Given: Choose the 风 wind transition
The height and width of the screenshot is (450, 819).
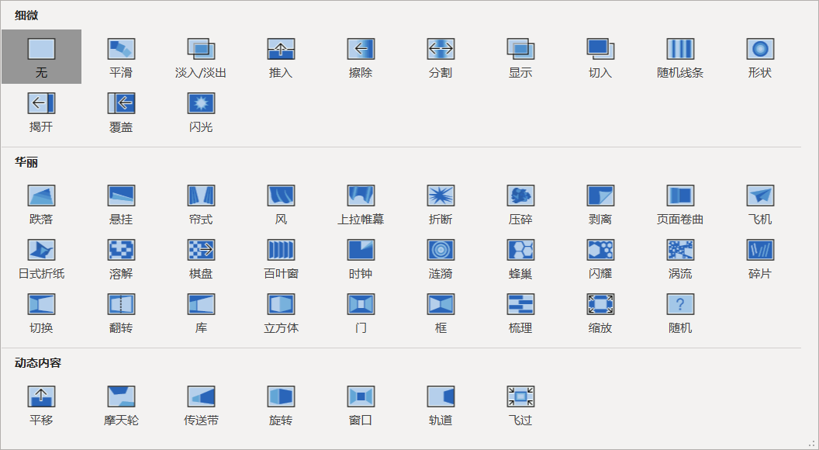Looking at the screenshot, I should click(x=280, y=202).
